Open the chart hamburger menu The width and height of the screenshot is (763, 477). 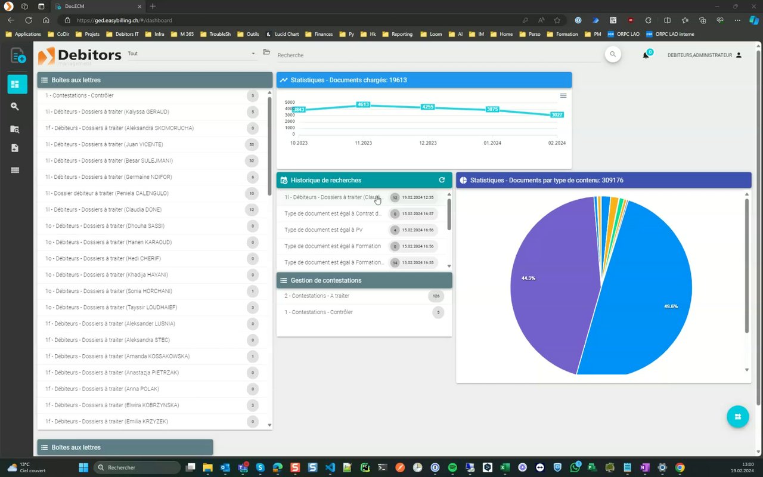(563, 95)
